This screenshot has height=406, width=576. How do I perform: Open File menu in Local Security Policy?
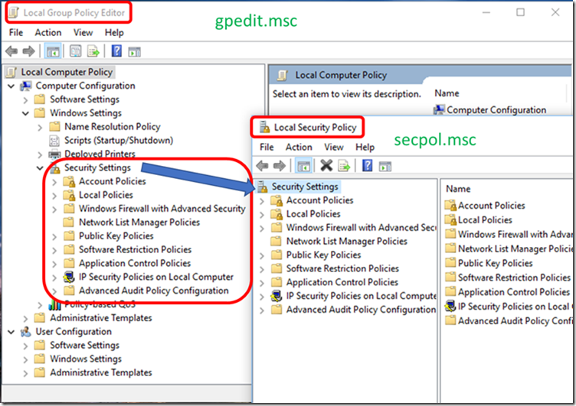267,147
